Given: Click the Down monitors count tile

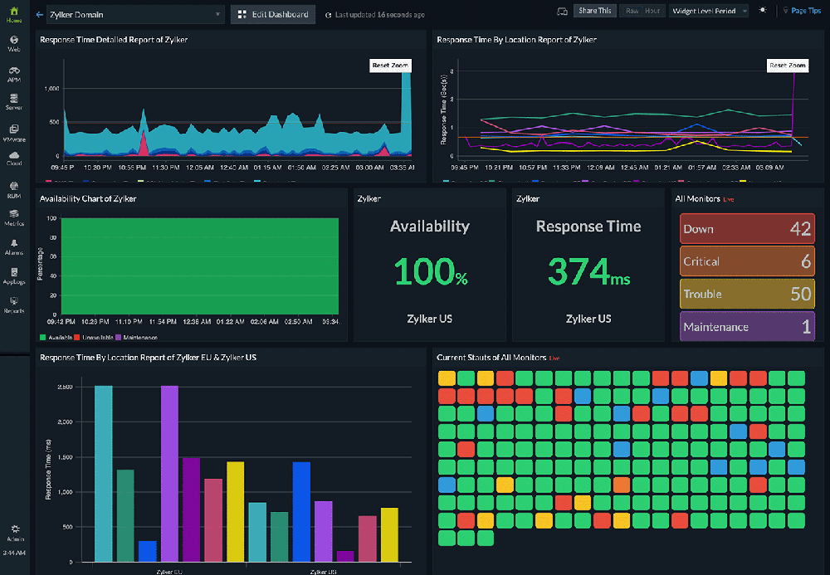Looking at the screenshot, I should (x=747, y=229).
